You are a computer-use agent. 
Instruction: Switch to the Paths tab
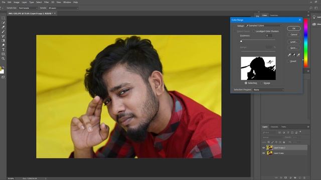283,126
